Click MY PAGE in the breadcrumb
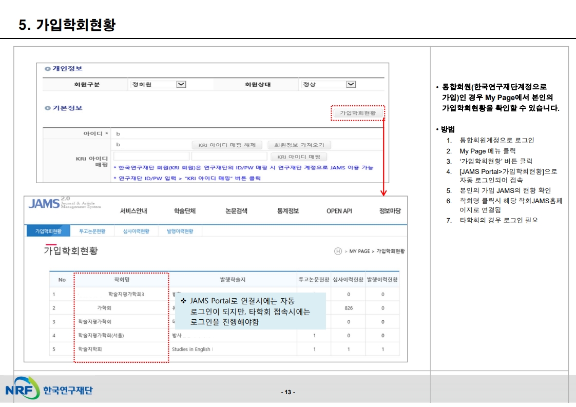The image size is (576, 407). 359,251
